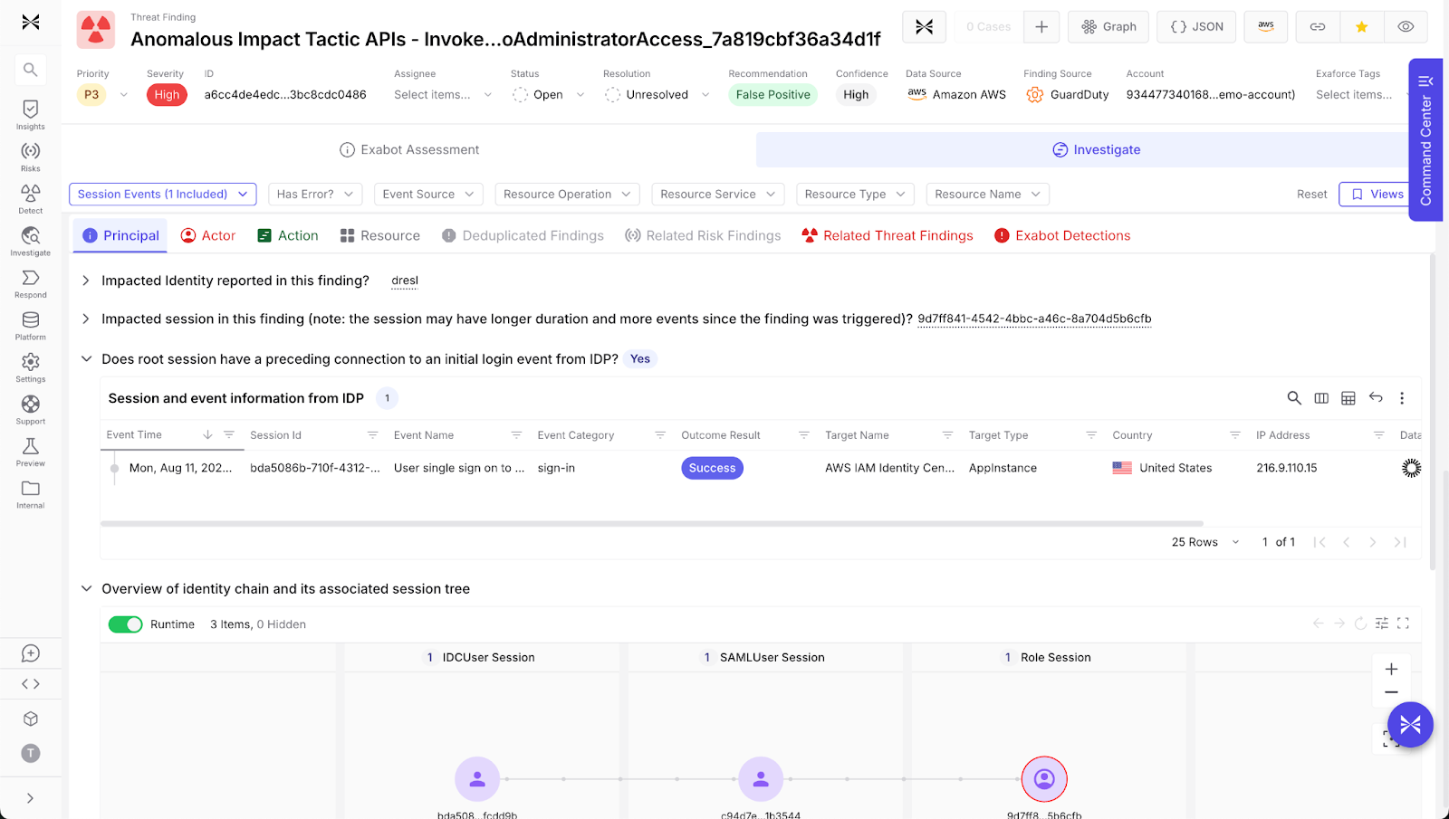The height and width of the screenshot is (819, 1449).
Task: Open the column chooser icon in IDP table
Action: pos(1321,398)
